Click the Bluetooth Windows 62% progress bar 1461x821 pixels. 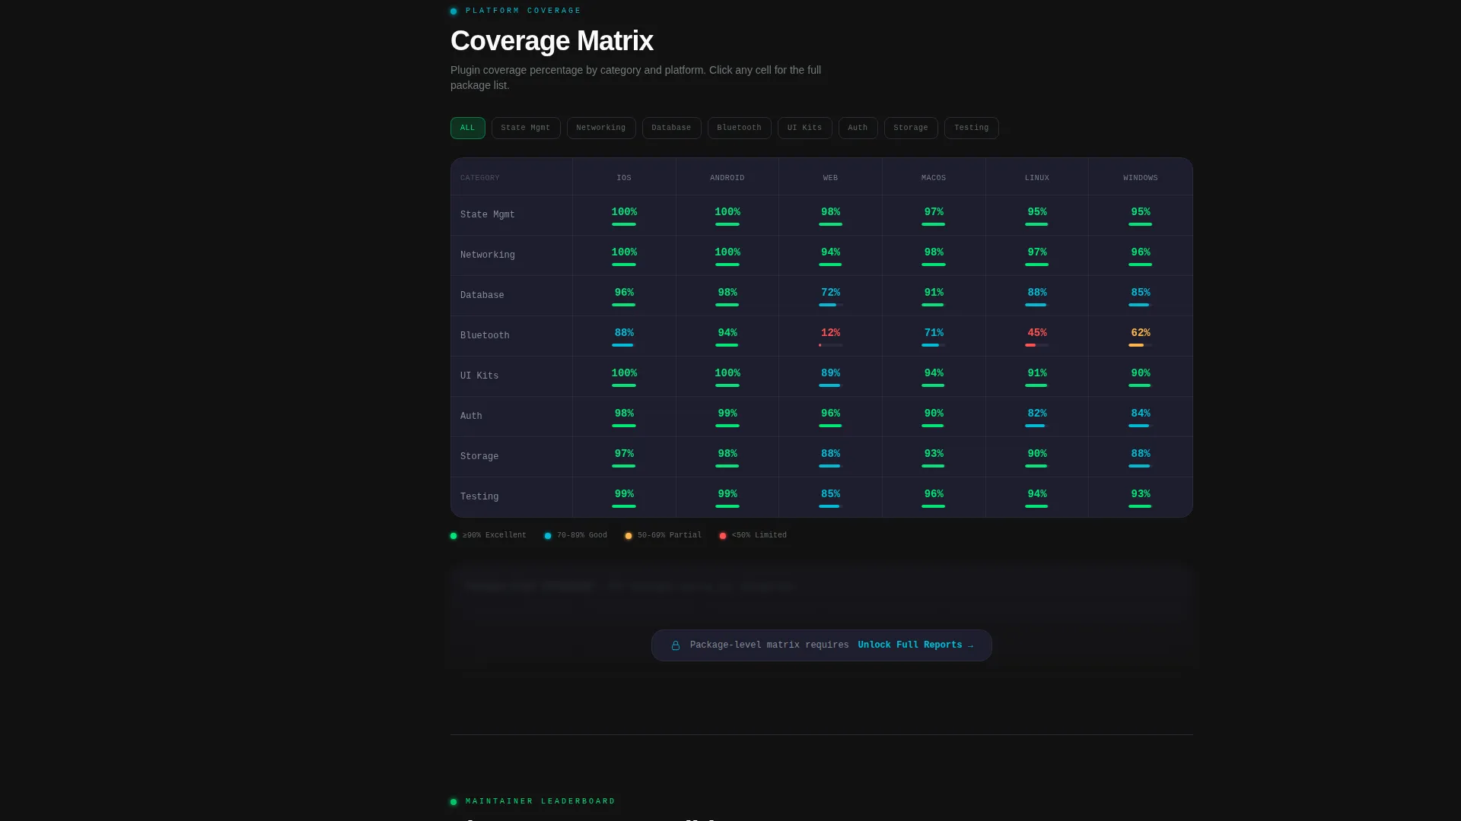tap(1140, 345)
